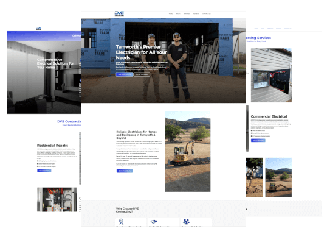Open the small excavator landscape photo on the right page
The height and width of the screenshot is (234, 327).
(x=278, y=177)
